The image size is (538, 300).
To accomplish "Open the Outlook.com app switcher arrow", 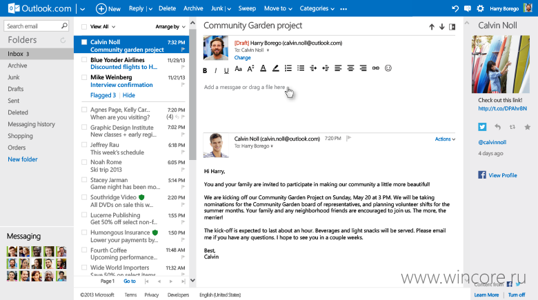I will pyautogui.click(x=82, y=9).
